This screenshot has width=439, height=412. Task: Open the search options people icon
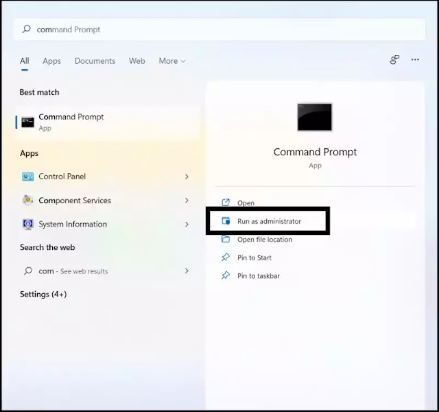point(394,60)
